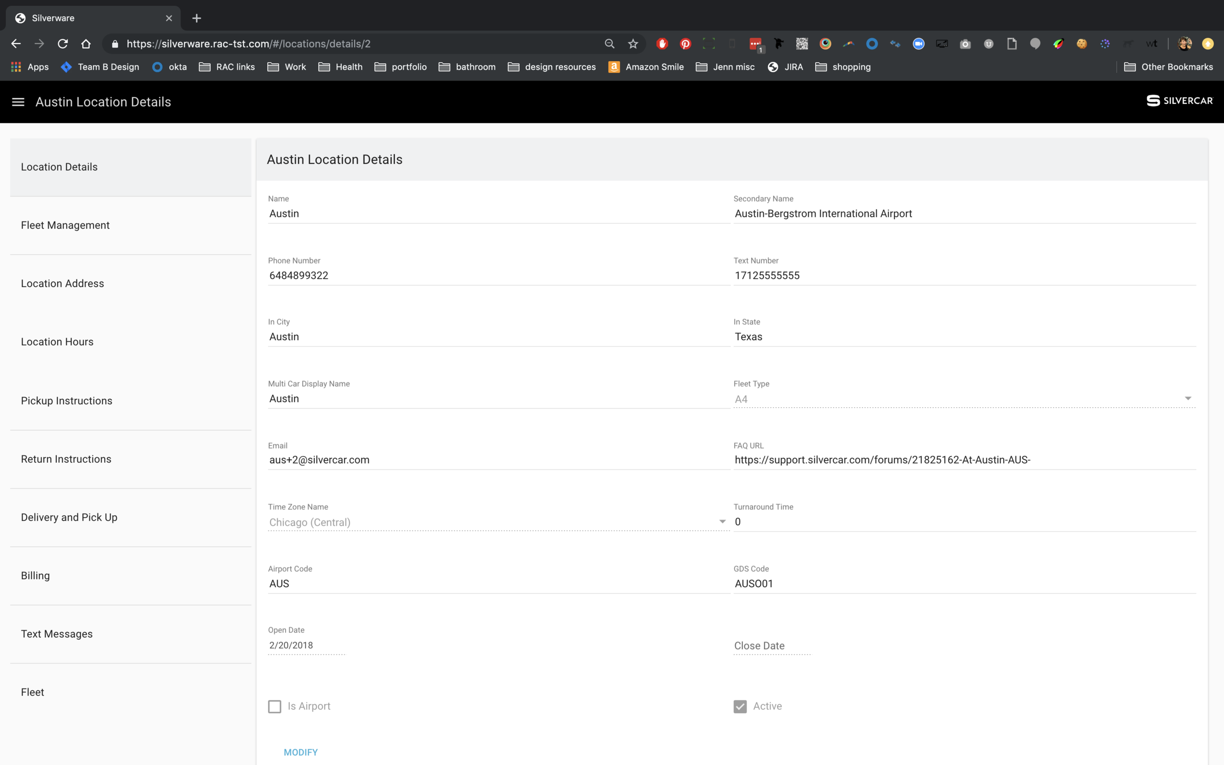
Task: Select Pickup Instructions in the sidebar
Action: (131, 401)
